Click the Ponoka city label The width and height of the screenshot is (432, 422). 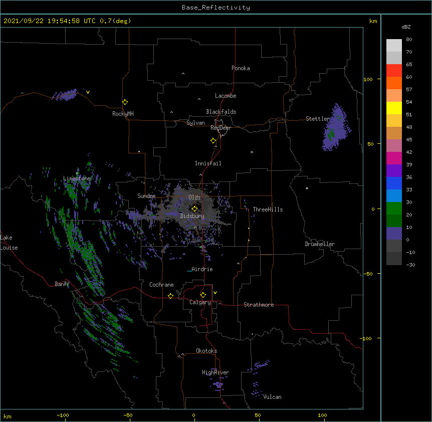click(241, 68)
